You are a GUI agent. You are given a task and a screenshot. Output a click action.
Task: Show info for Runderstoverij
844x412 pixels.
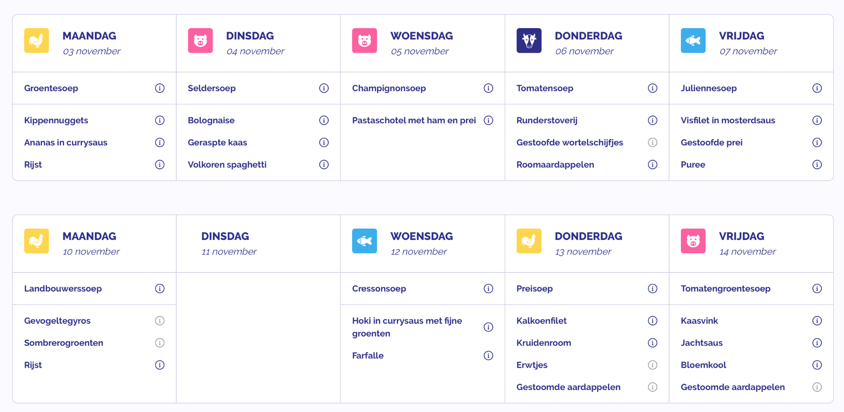click(x=653, y=120)
